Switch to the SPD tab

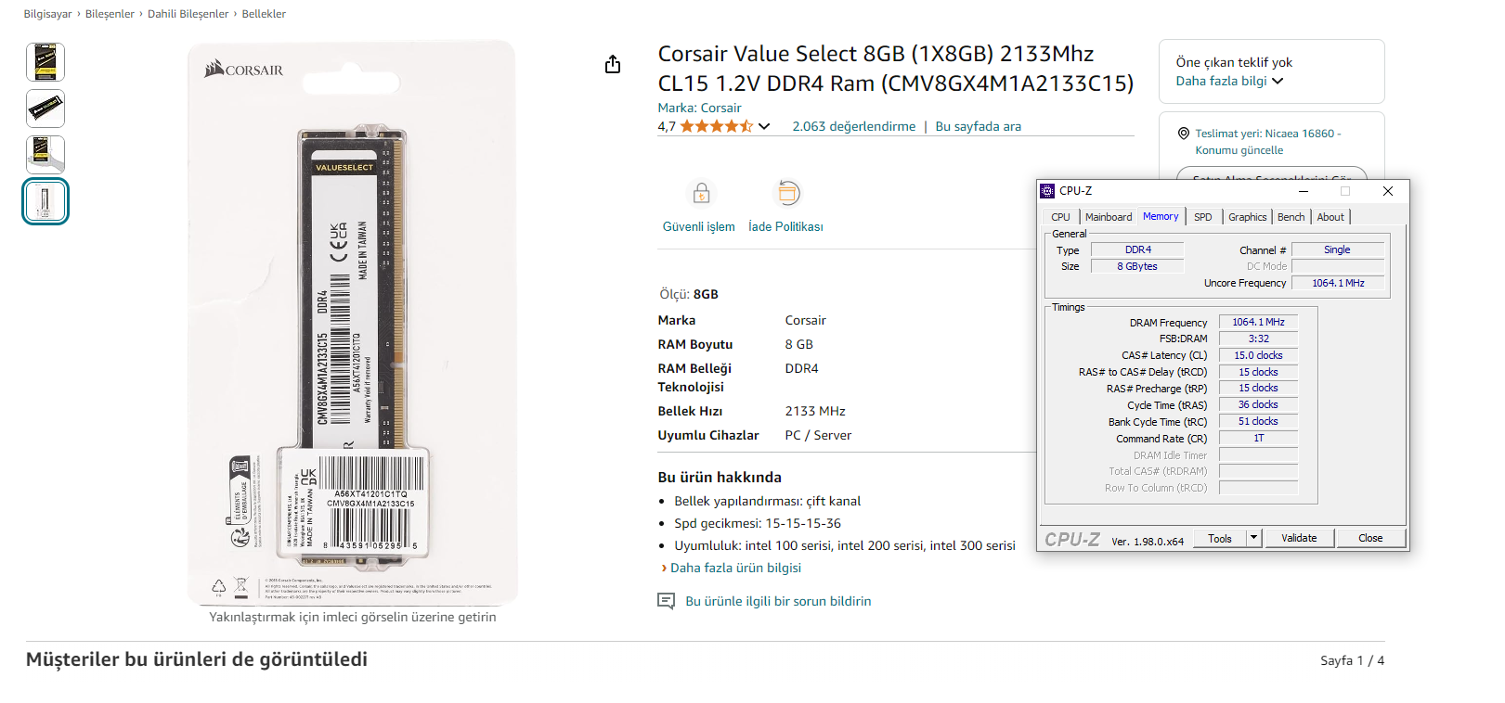(1202, 217)
